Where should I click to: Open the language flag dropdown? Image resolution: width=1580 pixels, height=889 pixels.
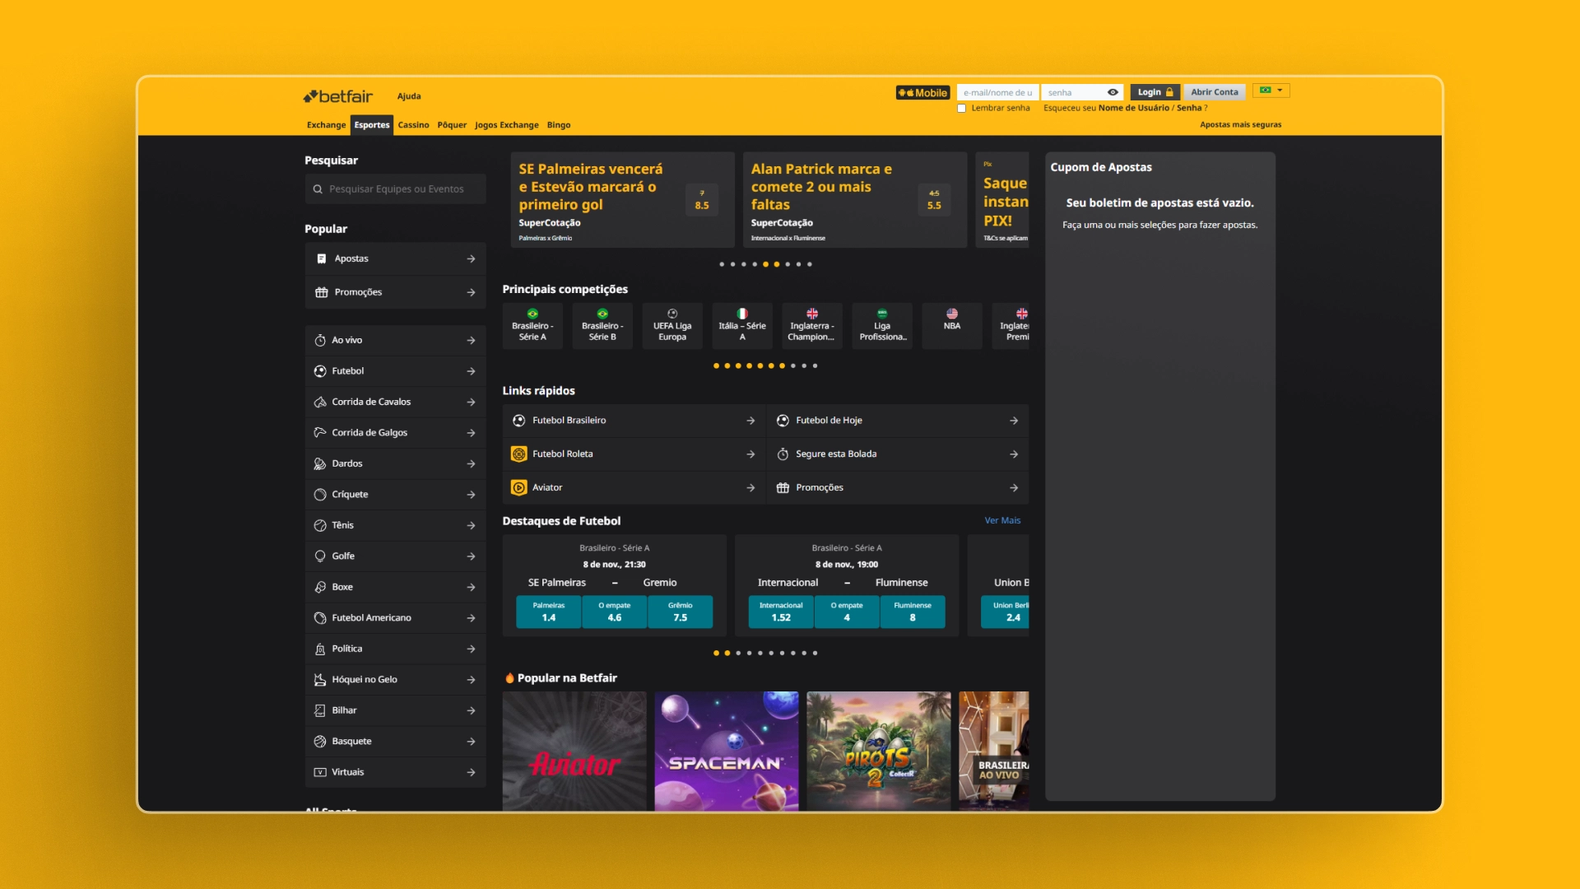1271,91
